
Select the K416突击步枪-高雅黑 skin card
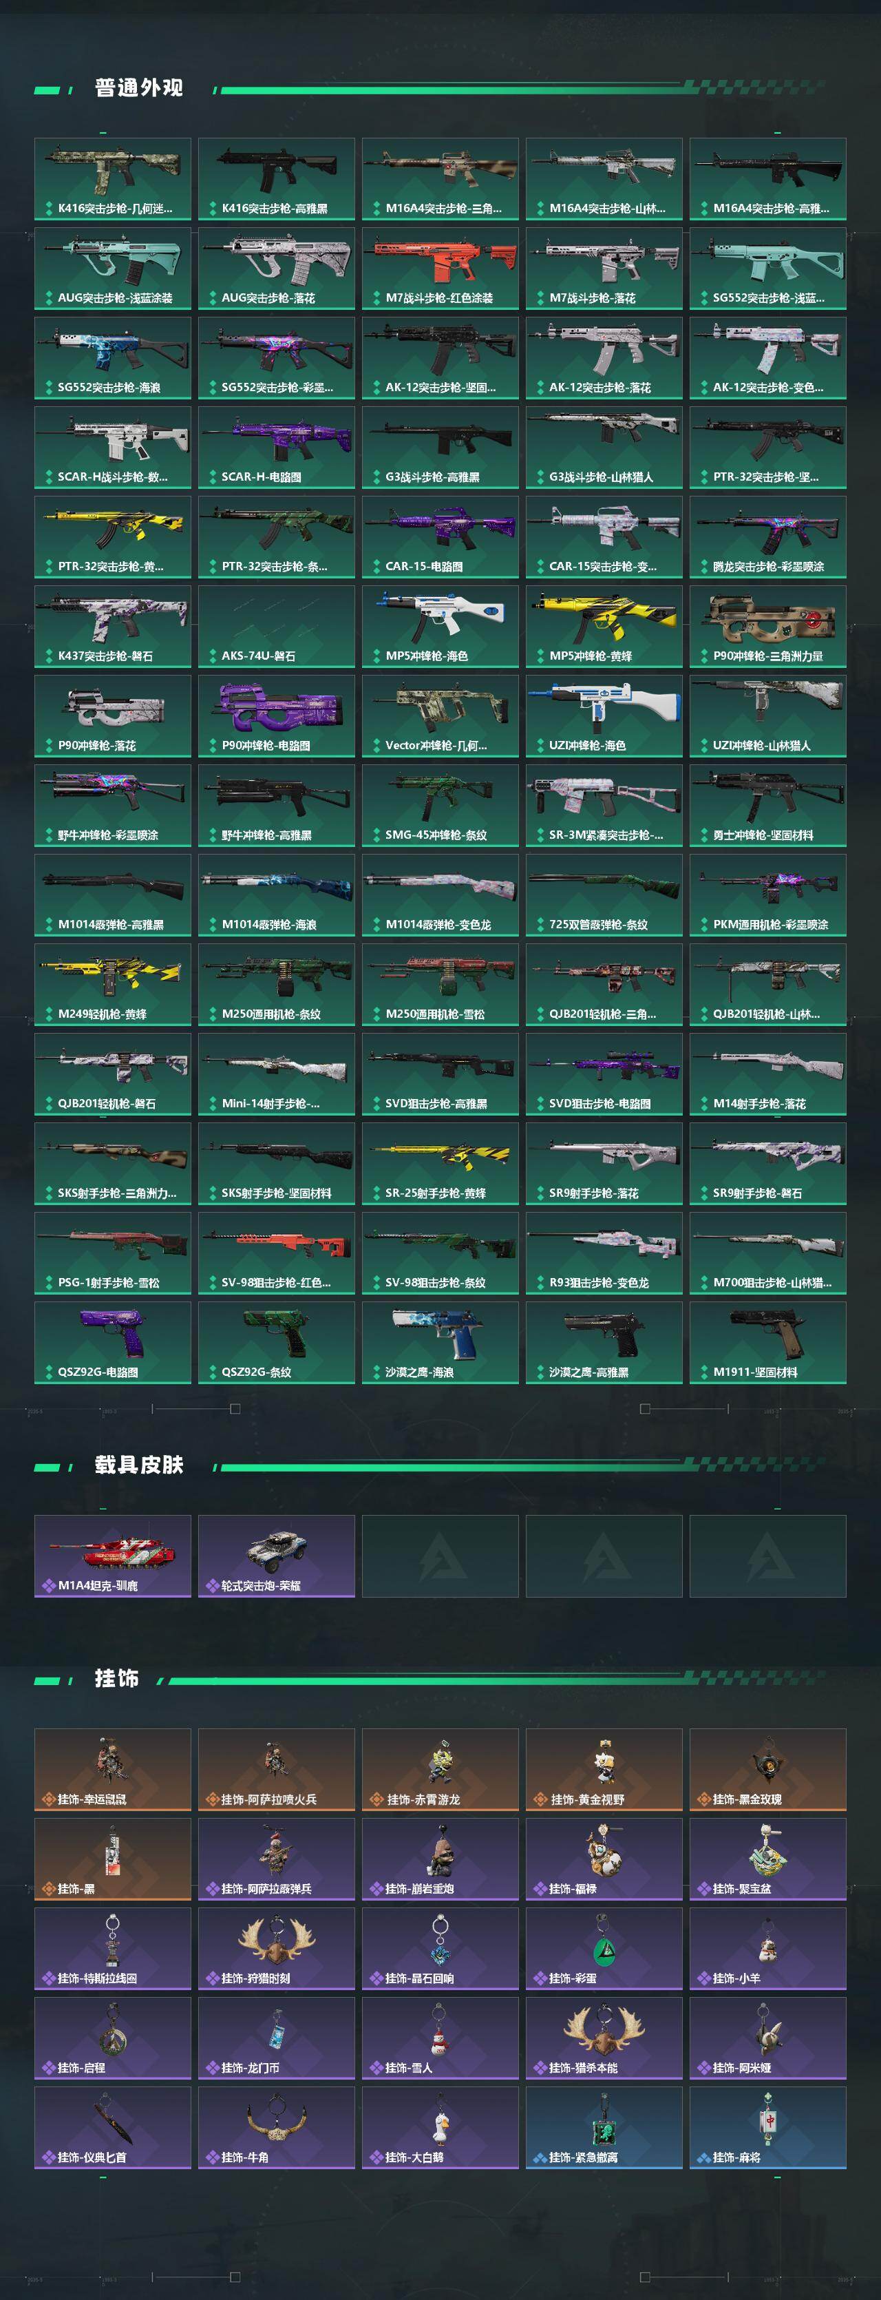tap(277, 178)
